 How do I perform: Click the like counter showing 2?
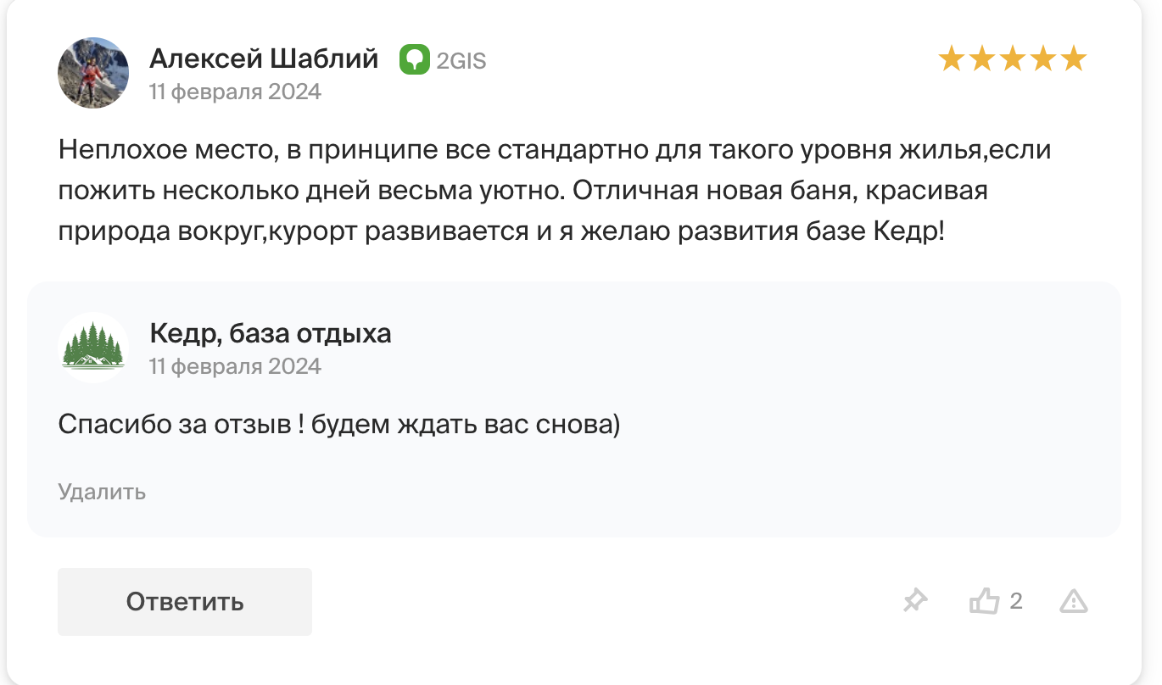(1016, 602)
